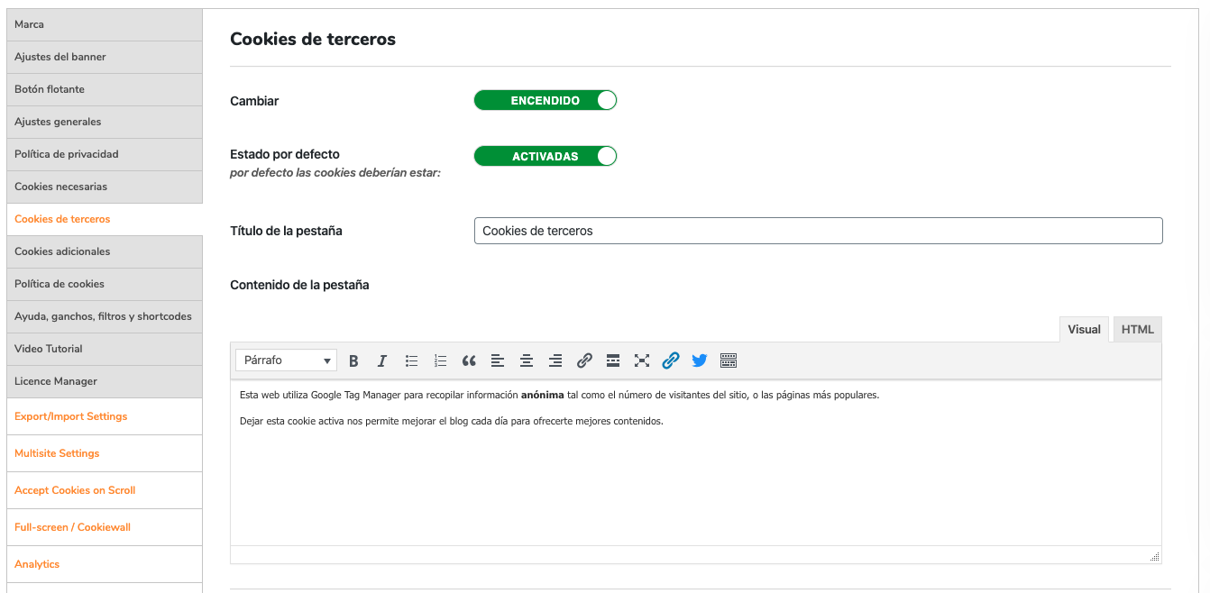Open the Párrafo format dropdown
This screenshot has width=1210, height=593.
pyautogui.click(x=286, y=360)
